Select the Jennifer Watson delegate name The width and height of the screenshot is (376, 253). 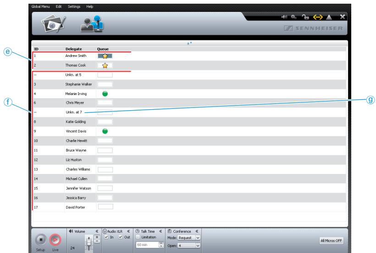[x=78, y=188]
